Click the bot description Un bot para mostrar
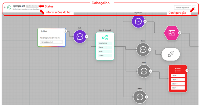200x106 pixels. coord(26,9)
